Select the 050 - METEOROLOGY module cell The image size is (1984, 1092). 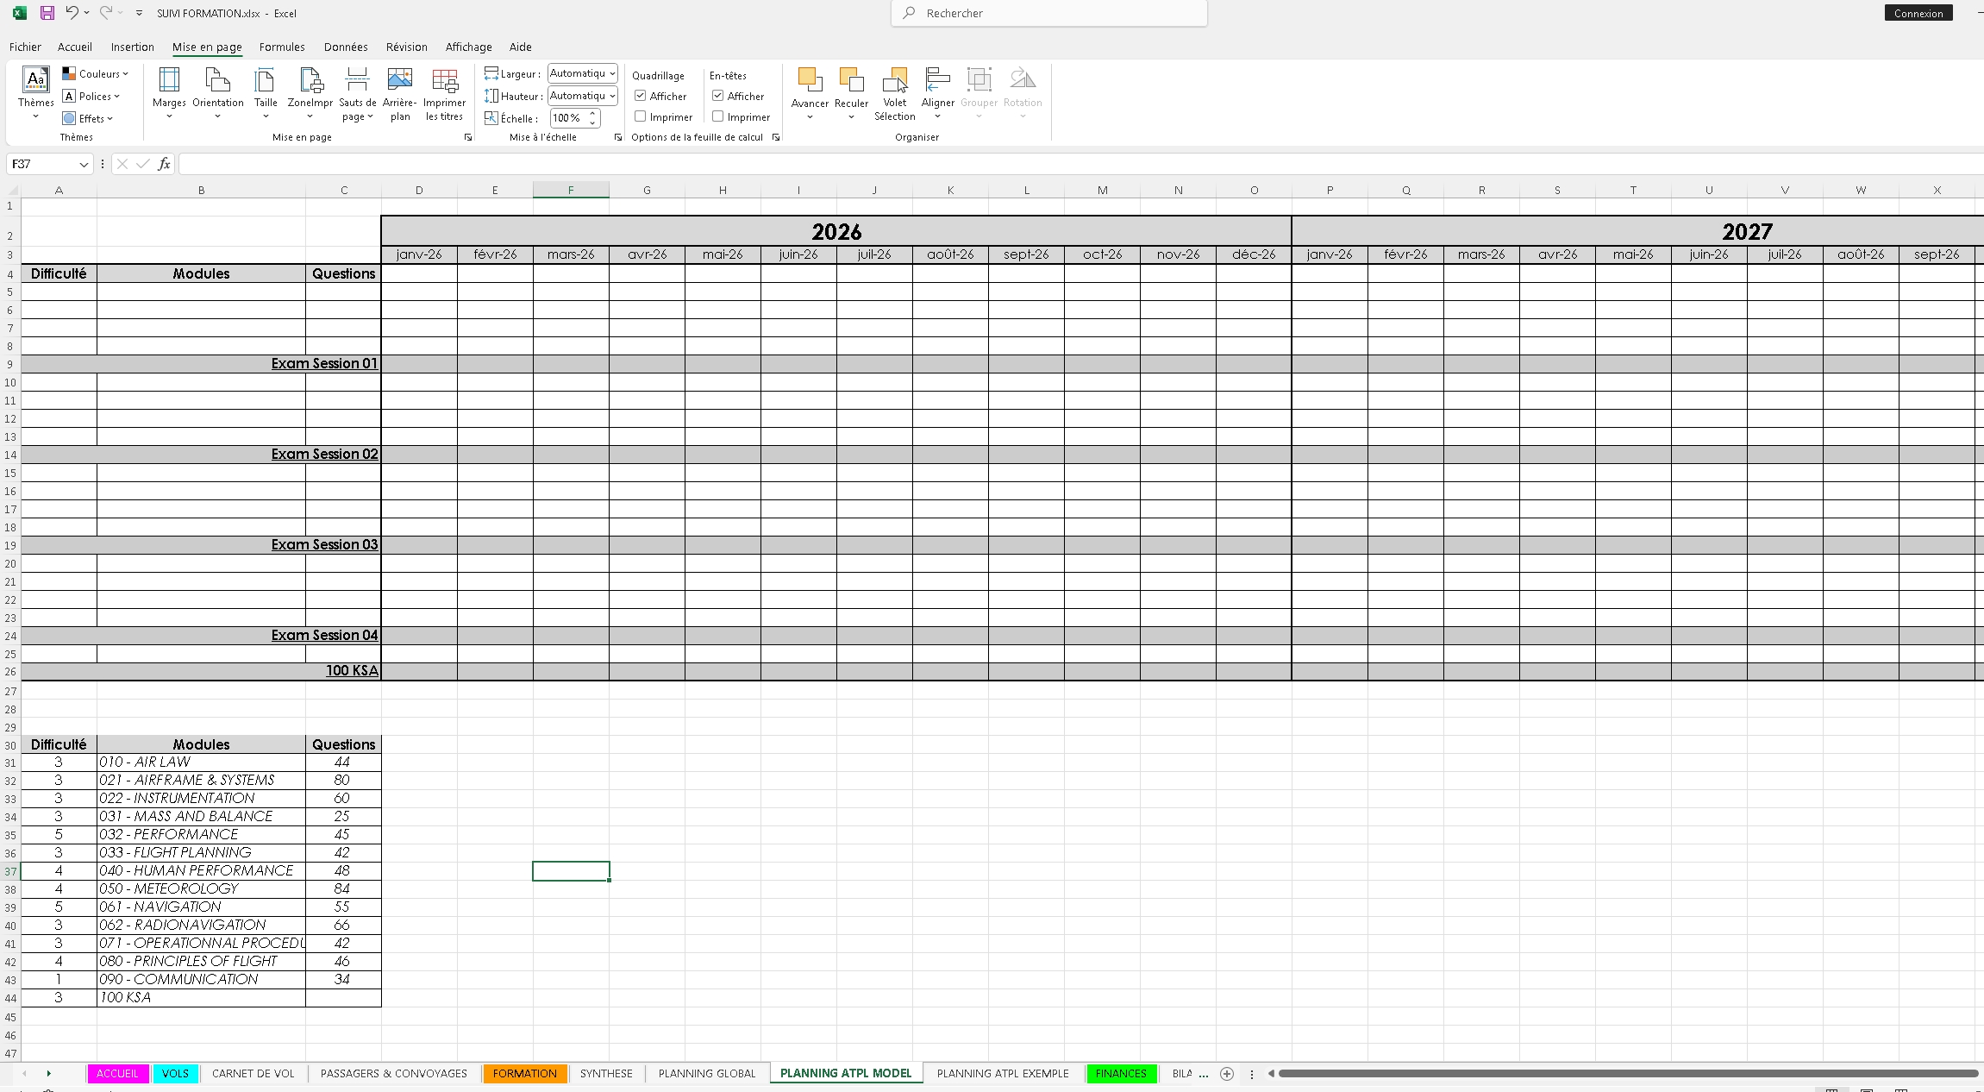point(201,889)
